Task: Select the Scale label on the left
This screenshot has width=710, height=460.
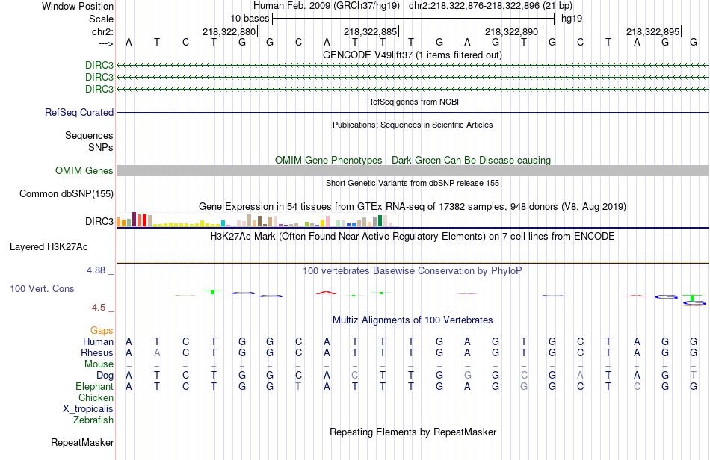Action: (x=101, y=19)
